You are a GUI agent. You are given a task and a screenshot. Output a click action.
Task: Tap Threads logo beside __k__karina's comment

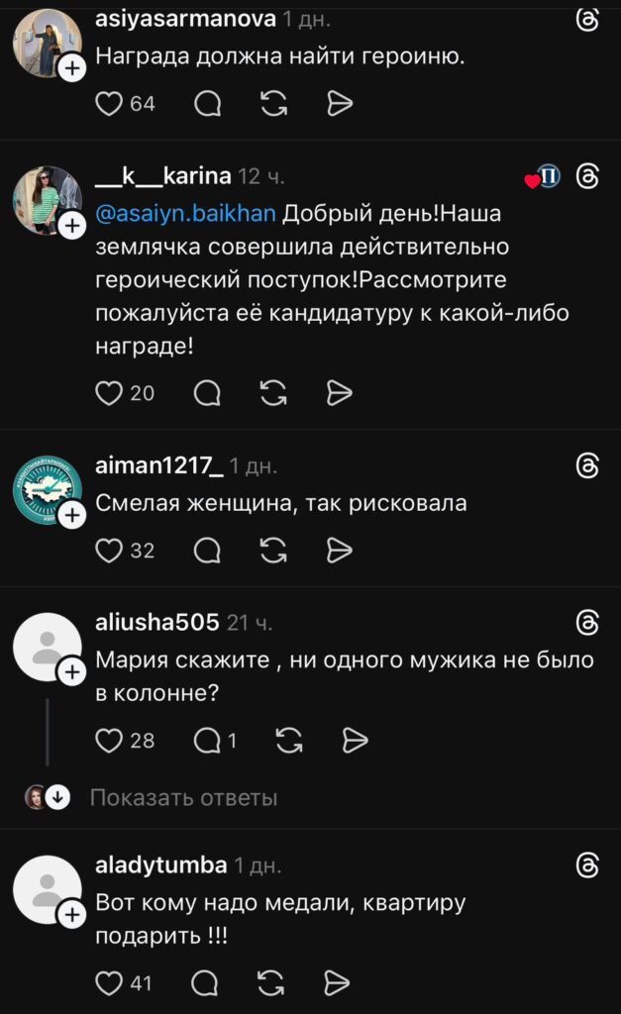pos(587,176)
